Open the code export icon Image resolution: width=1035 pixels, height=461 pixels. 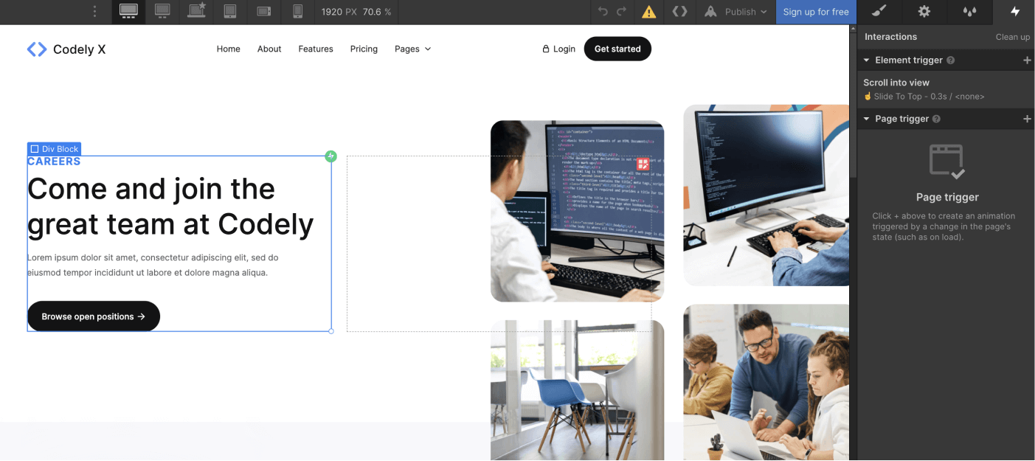coord(679,12)
